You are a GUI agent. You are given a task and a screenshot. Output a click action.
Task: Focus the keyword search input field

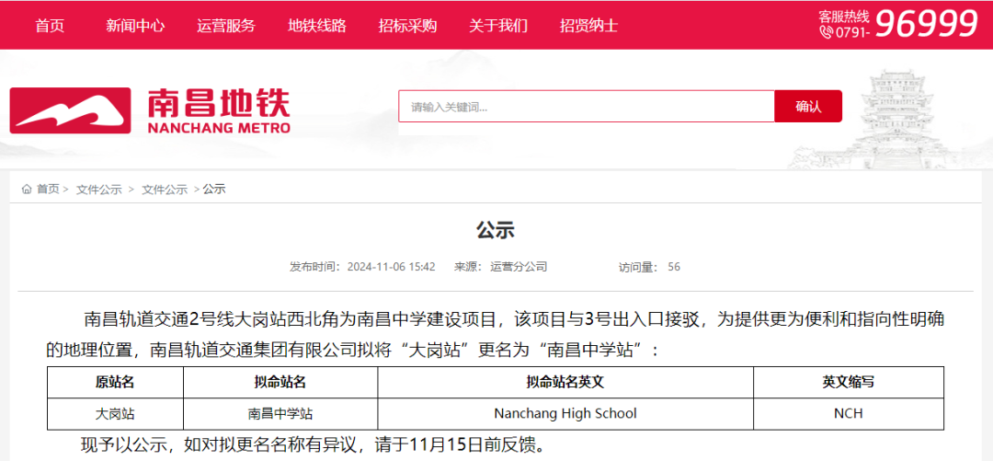click(587, 107)
